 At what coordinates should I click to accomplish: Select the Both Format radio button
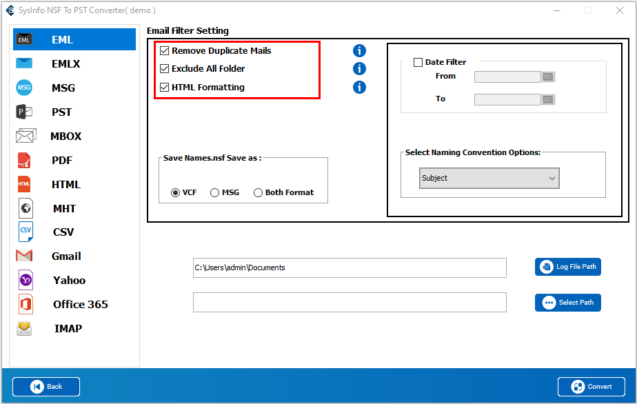click(258, 192)
